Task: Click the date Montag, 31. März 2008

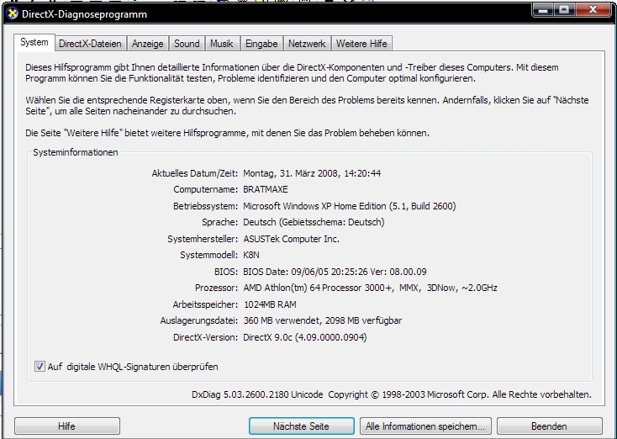Action: click(291, 173)
